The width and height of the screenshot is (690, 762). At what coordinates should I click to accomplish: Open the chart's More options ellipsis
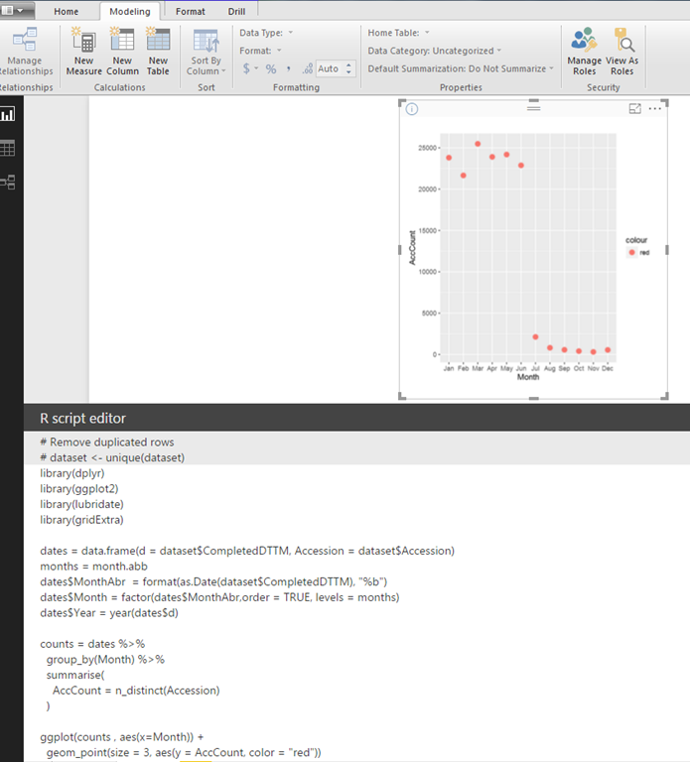(x=655, y=109)
